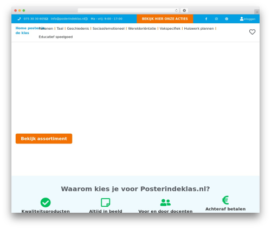Image resolution: width=271 pixels, height=229 pixels.
Task: Click the browser reload icon
Action: (x=176, y=11)
